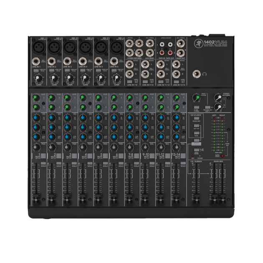
Task: Click the Stereo Returns 2 knob
Action: click(x=218, y=107)
